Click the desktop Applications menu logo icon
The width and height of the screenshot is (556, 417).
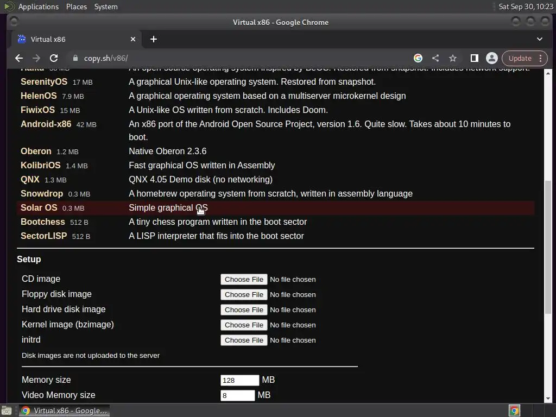click(9, 7)
